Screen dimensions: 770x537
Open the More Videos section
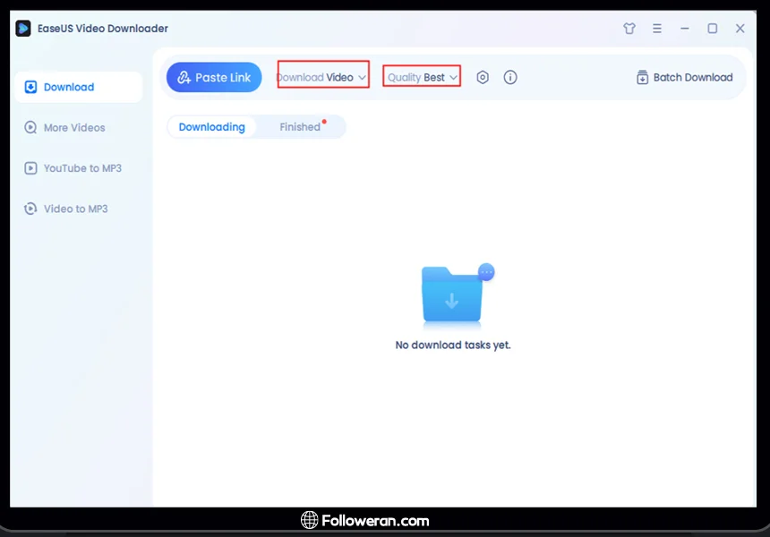tap(73, 128)
